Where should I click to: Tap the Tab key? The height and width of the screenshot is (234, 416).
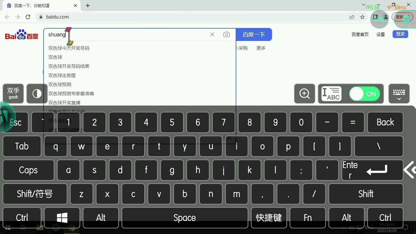(22, 146)
